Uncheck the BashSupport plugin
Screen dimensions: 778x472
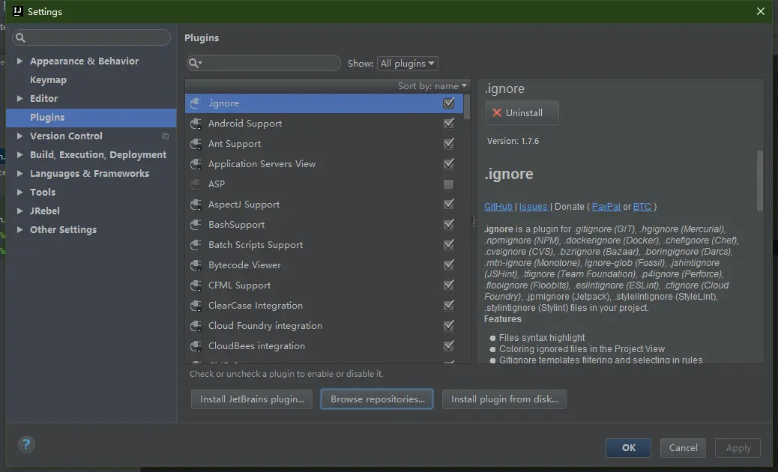pos(448,225)
